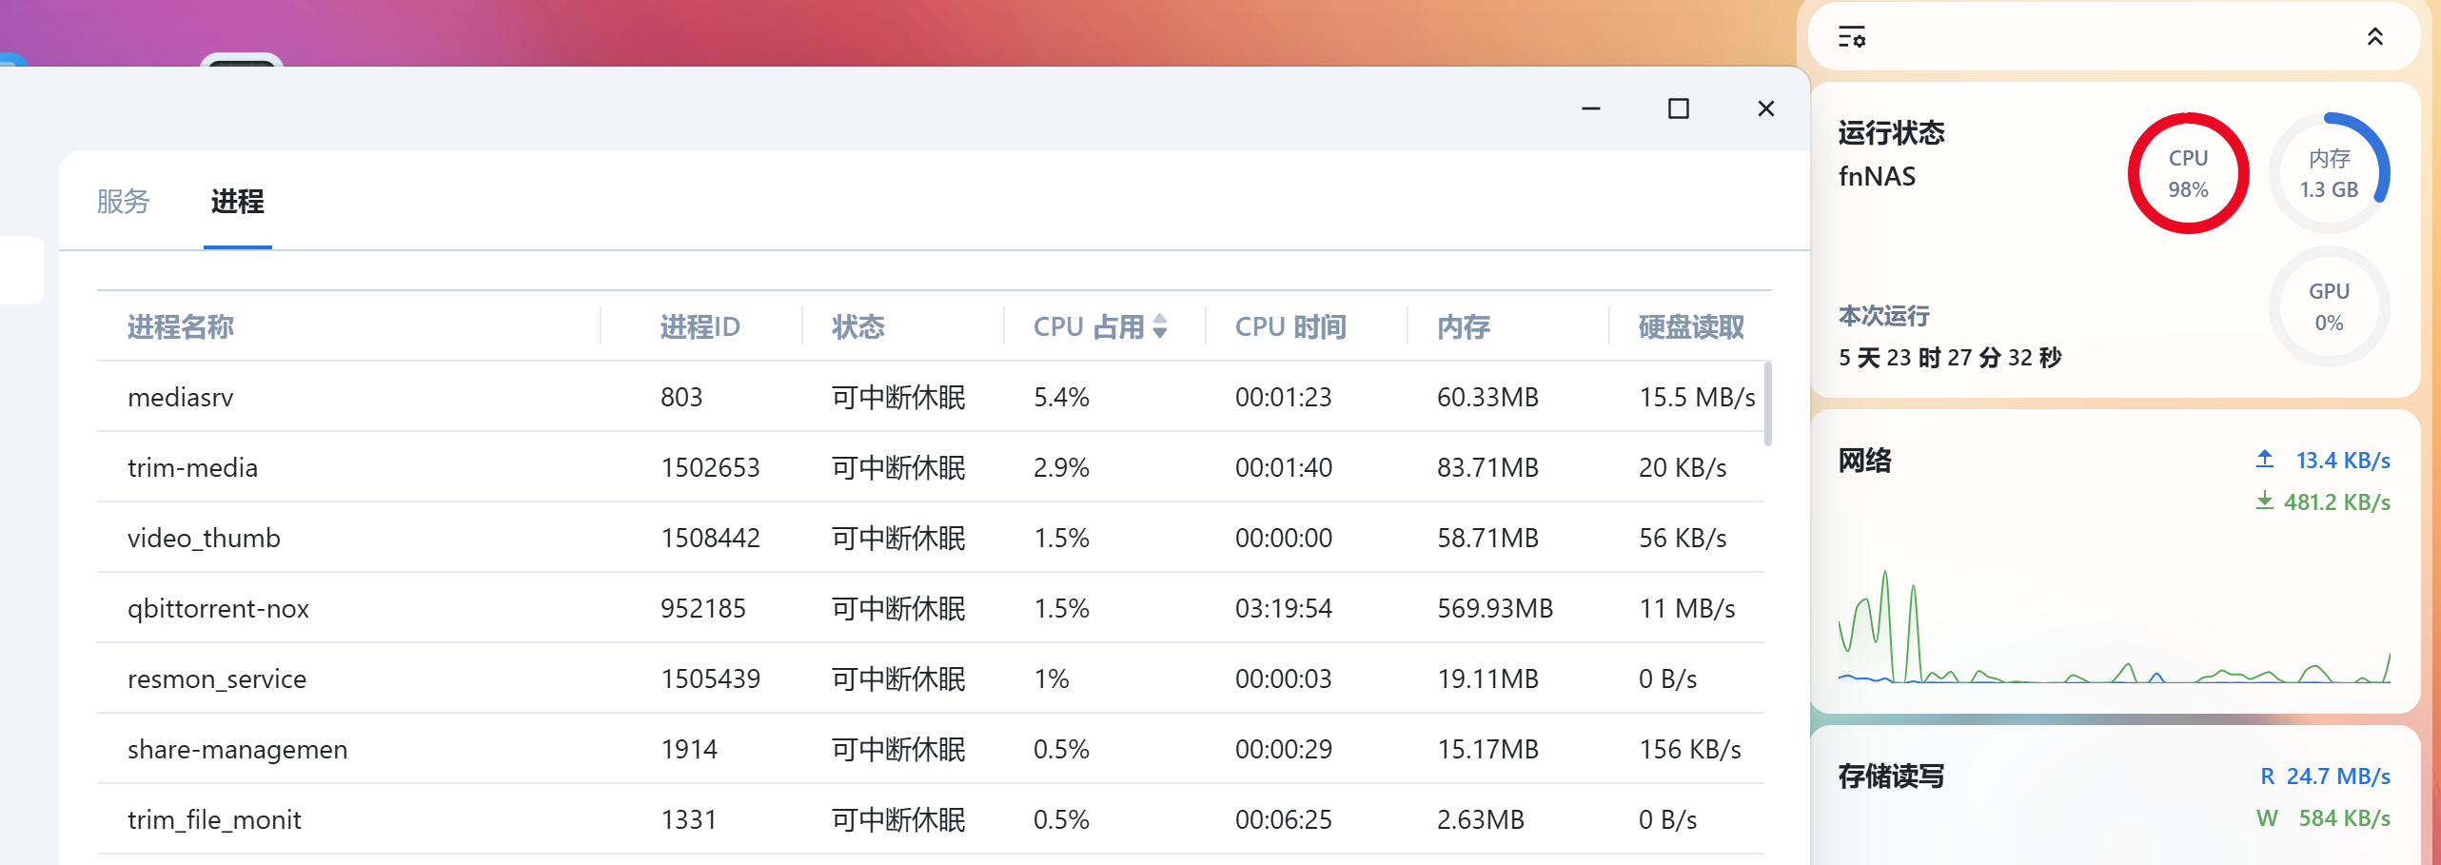
Task: Click the 运行状态 heading
Action: tap(1891, 132)
